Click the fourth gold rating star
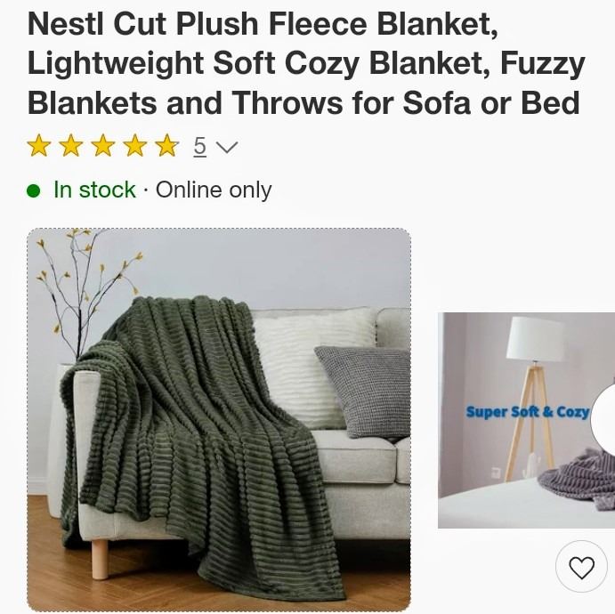The image size is (615, 614). click(135, 145)
